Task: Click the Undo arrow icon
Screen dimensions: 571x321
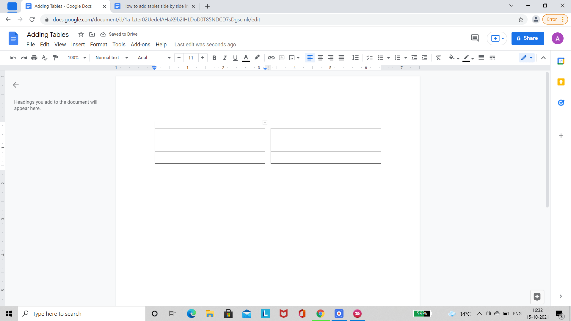Action: [x=13, y=58]
